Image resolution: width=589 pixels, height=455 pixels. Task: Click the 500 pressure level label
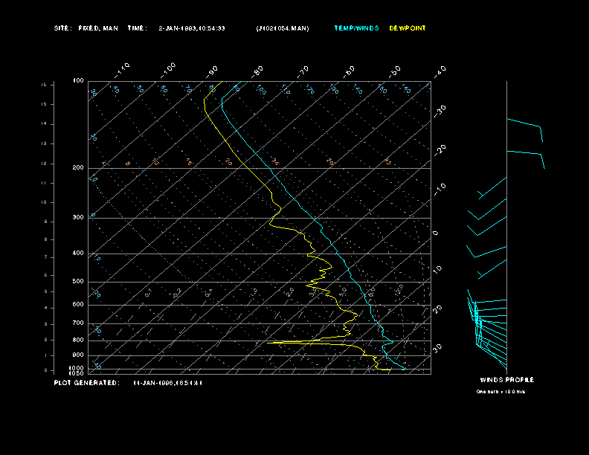(x=78, y=282)
